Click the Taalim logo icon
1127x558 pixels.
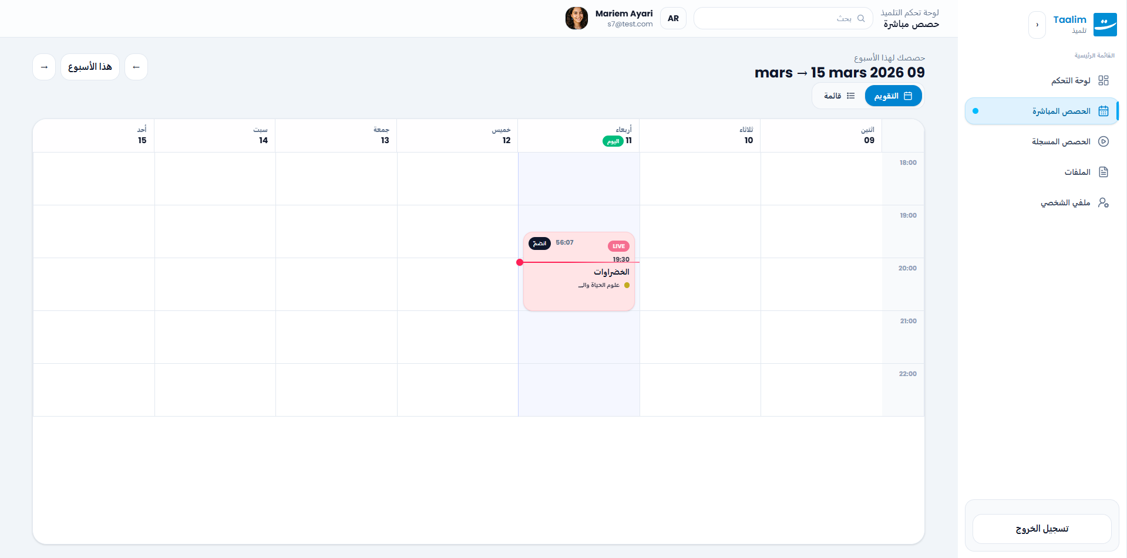(x=1105, y=25)
